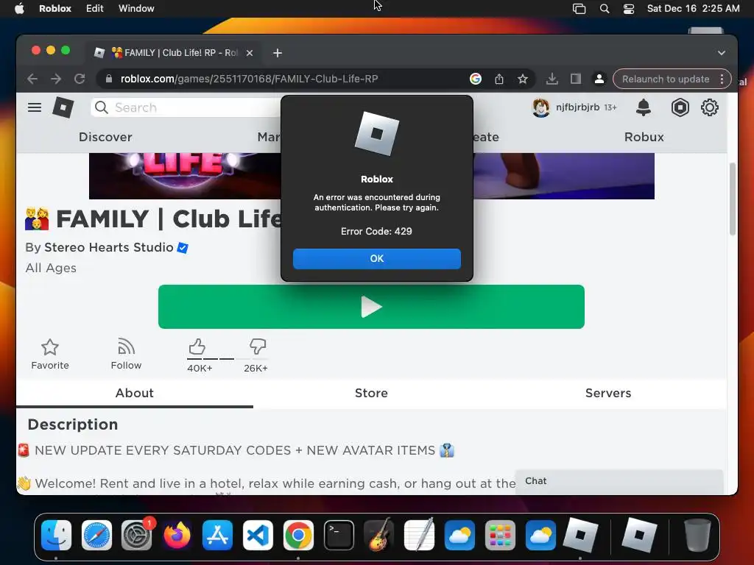This screenshot has width=754, height=565.
Task: Expand the Chat panel
Action: (x=619, y=481)
